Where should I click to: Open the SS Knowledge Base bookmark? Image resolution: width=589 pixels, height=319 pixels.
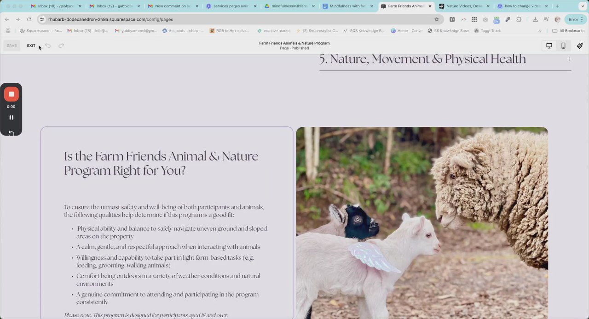click(448, 31)
